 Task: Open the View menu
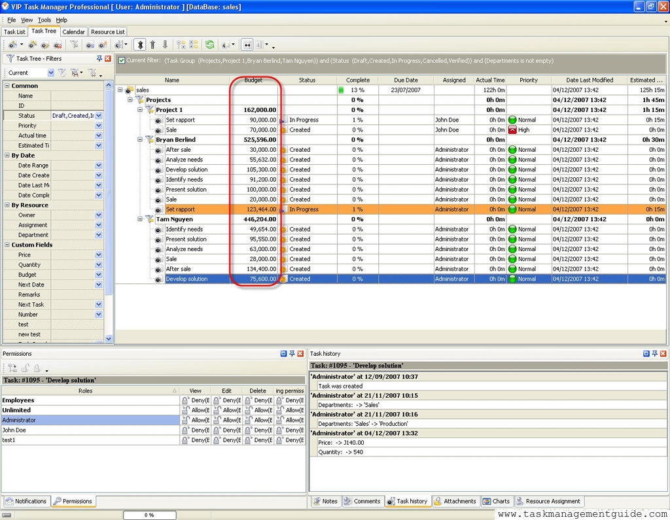(x=26, y=20)
